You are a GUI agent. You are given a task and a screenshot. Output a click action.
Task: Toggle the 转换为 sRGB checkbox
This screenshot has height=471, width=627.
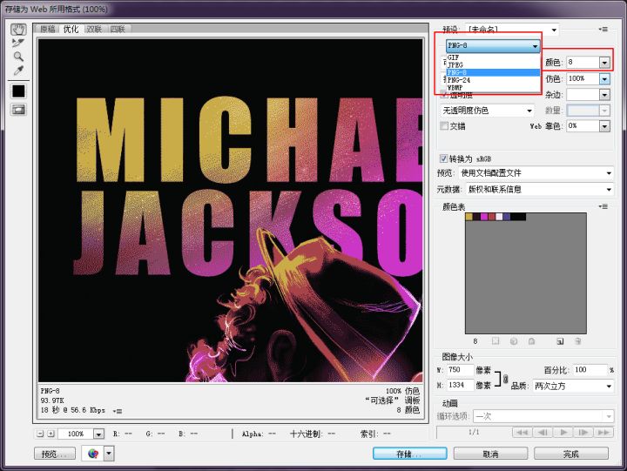443,158
